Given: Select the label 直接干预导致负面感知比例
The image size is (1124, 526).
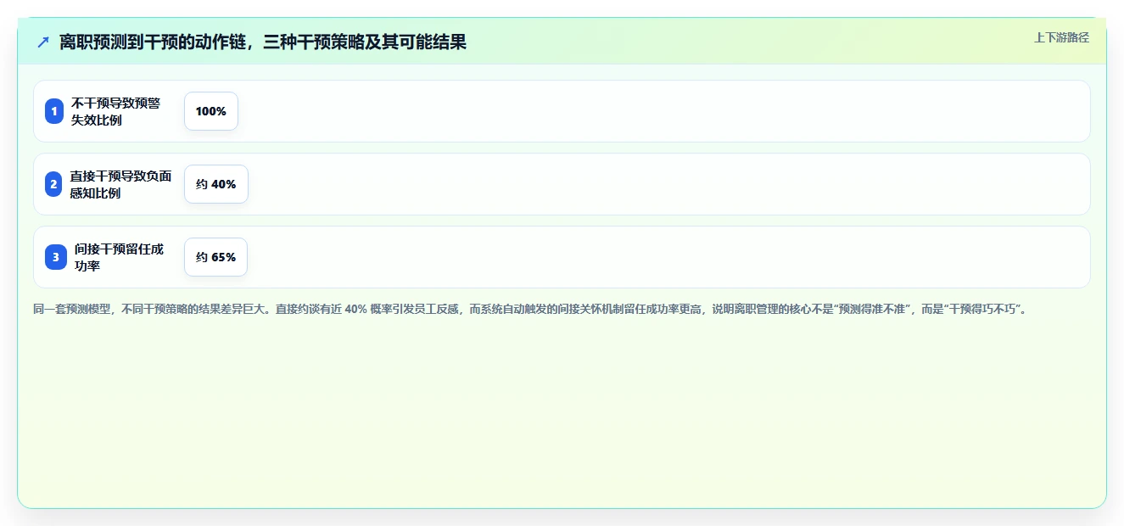Looking at the screenshot, I should 120,184.
